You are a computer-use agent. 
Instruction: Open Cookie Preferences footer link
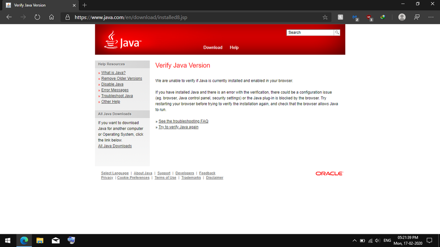point(133,178)
